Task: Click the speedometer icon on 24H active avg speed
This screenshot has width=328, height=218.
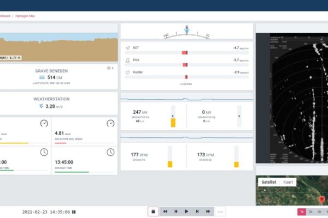Action: pyautogui.click(x=110, y=123)
